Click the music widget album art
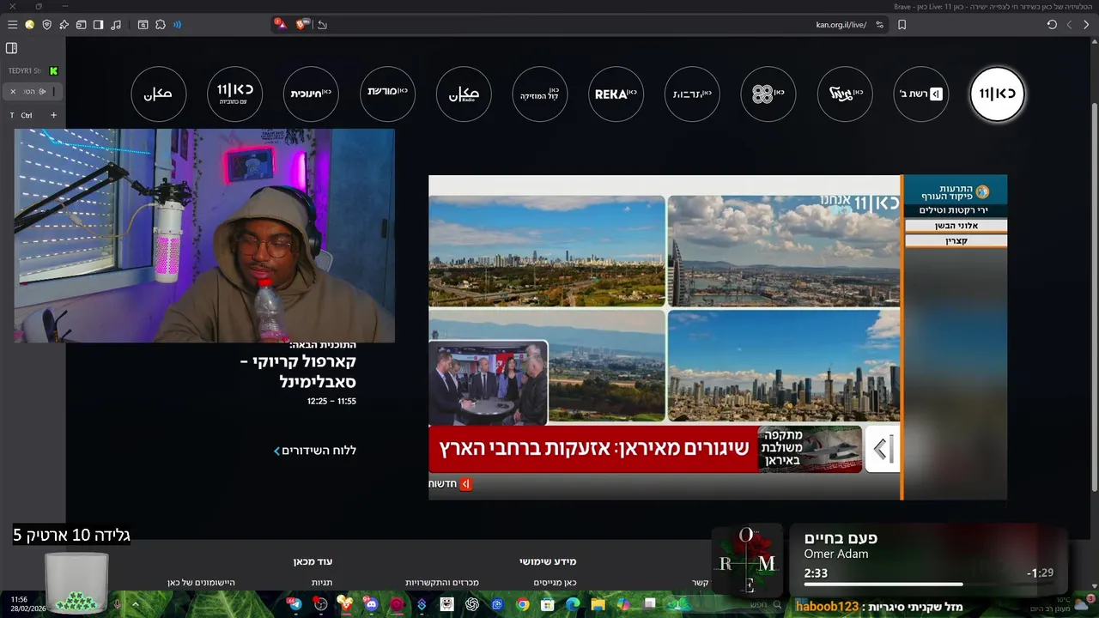Screen dimensions: 1099x618 point(747,560)
